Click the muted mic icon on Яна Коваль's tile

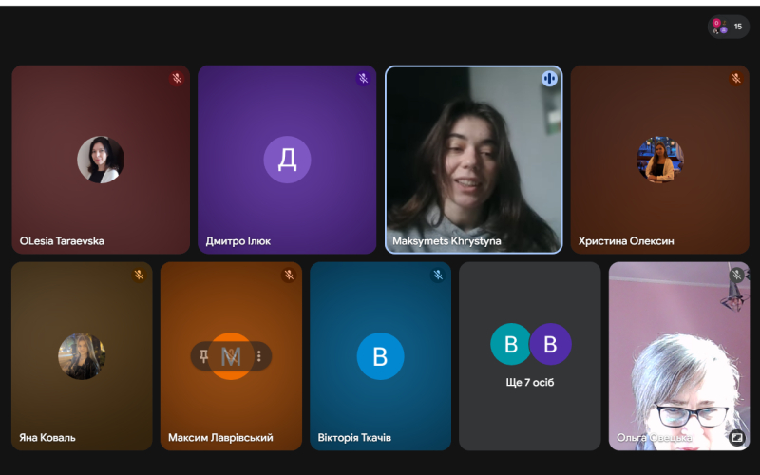click(x=139, y=275)
